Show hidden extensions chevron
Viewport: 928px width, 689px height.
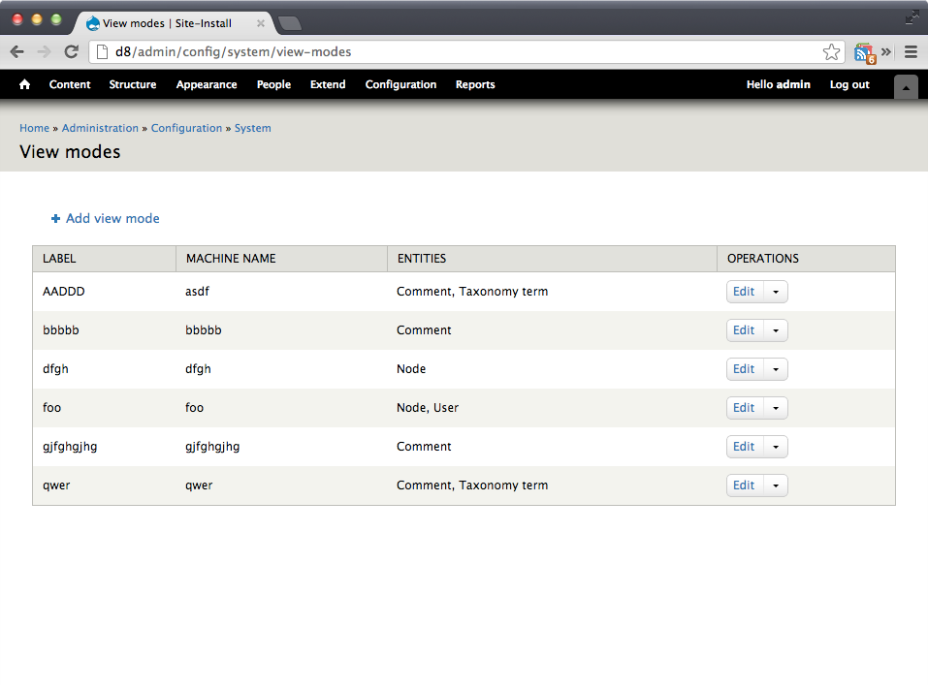tap(886, 52)
